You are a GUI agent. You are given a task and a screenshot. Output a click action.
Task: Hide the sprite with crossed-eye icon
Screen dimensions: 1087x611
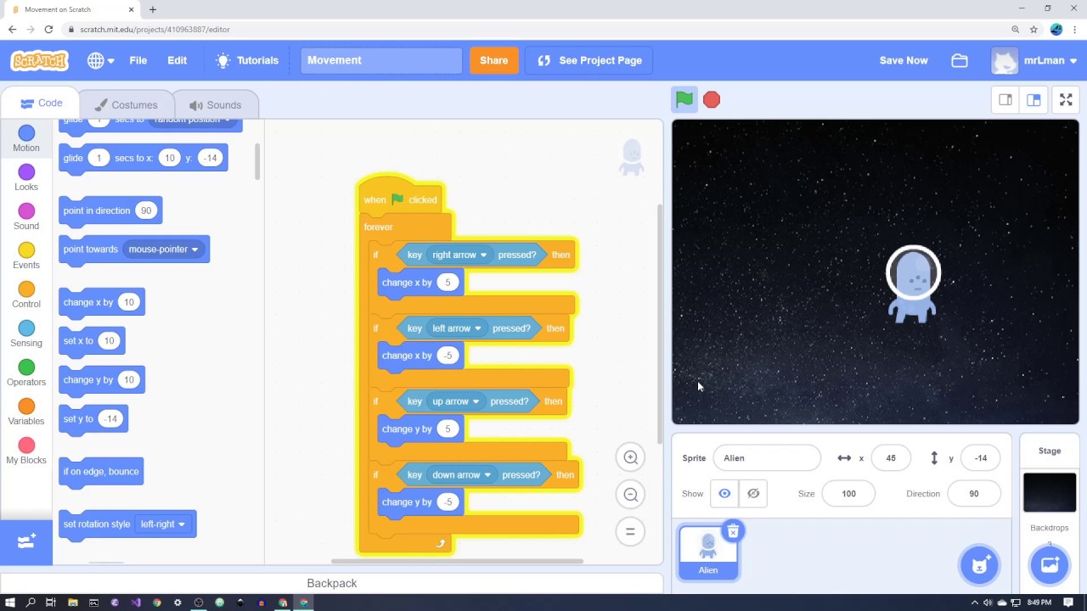click(x=753, y=494)
